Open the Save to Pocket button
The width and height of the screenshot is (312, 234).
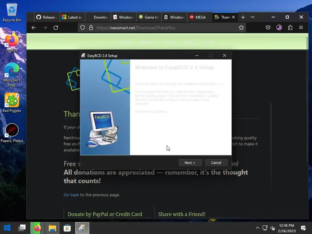(x=268, y=28)
